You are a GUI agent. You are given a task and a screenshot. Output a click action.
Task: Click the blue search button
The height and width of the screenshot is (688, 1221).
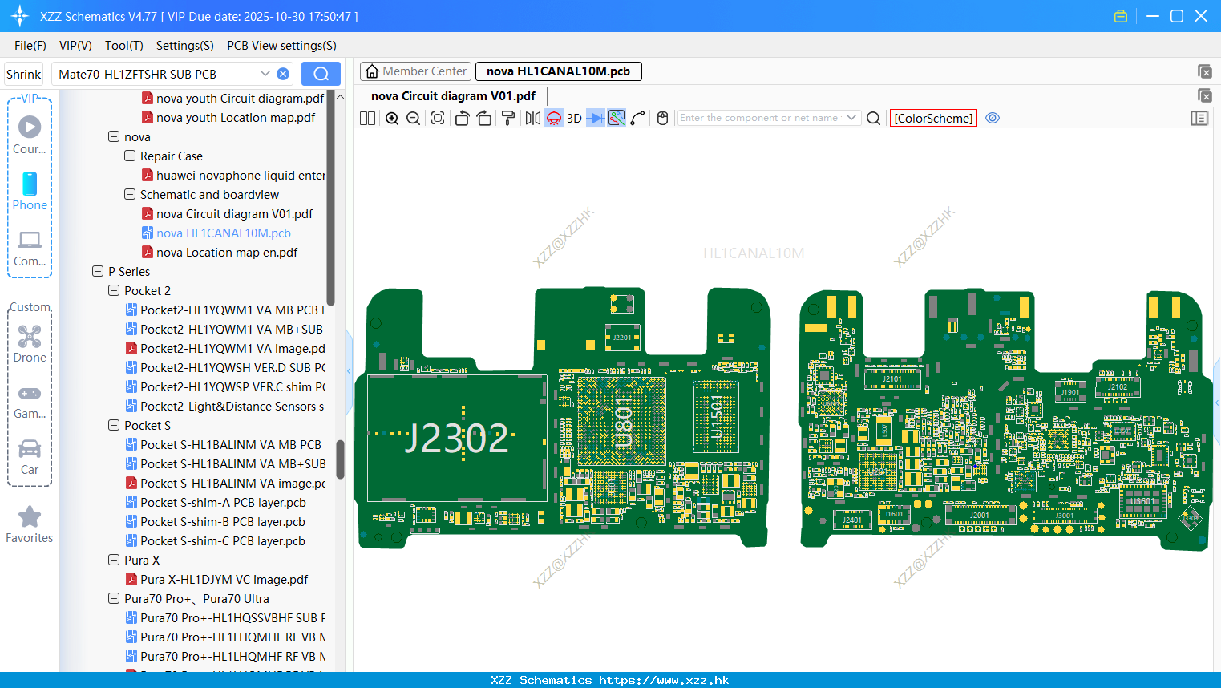[321, 74]
